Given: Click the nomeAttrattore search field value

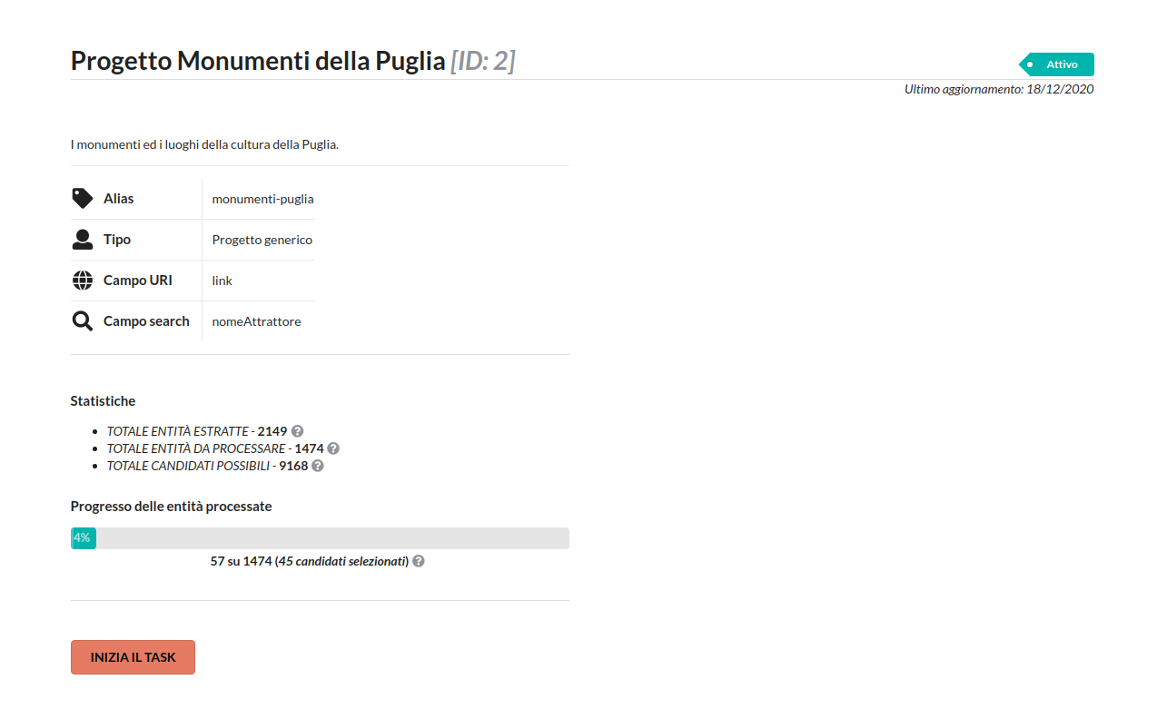Looking at the screenshot, I should [x=256, y=321].
